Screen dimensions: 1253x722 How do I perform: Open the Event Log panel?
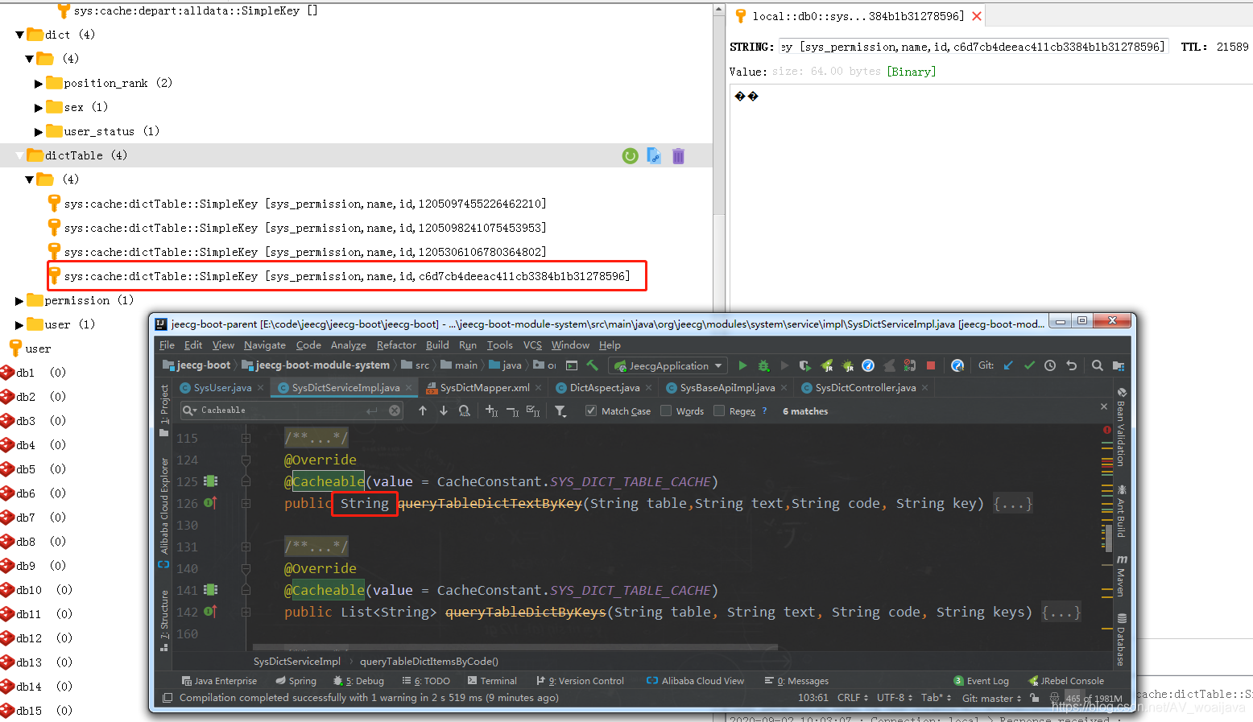coord(981,681)
